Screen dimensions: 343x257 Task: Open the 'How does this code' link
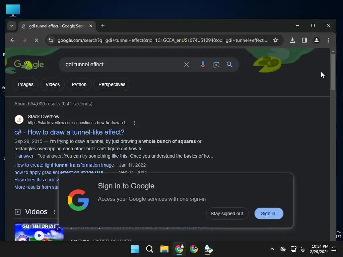tap(37, 180)
